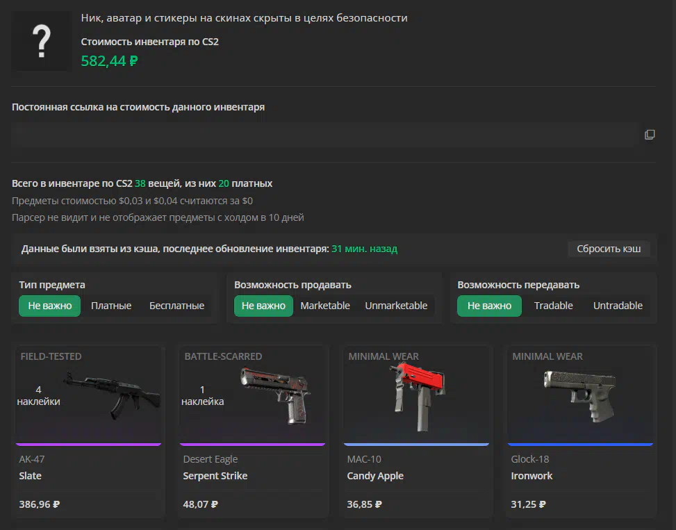The image size is (676, 530).
Task: Open the AK-47 Slate skin image
Action: [112, 395]
